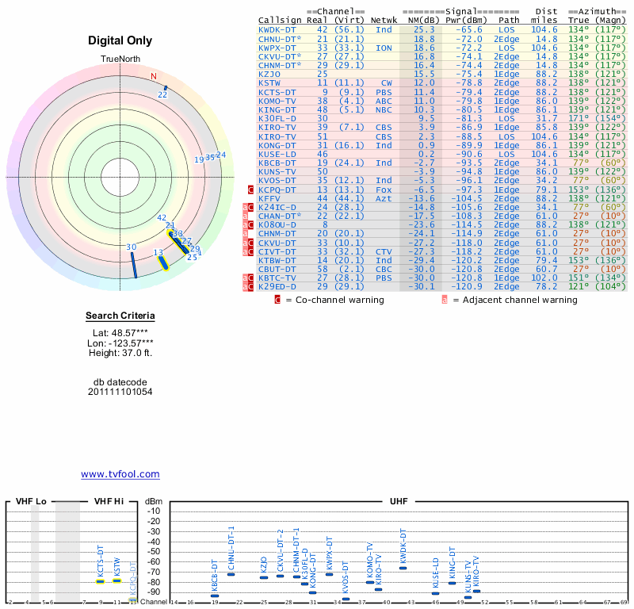Open the KING-DT callsign entry

277,110
